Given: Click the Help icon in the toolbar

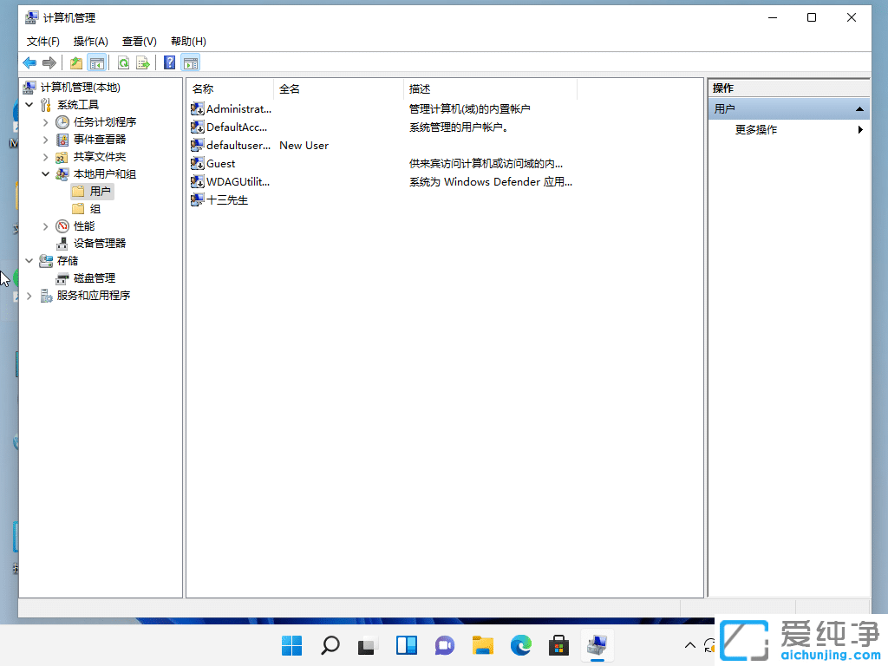Looking at the screenshot, I should coord(167,62).
